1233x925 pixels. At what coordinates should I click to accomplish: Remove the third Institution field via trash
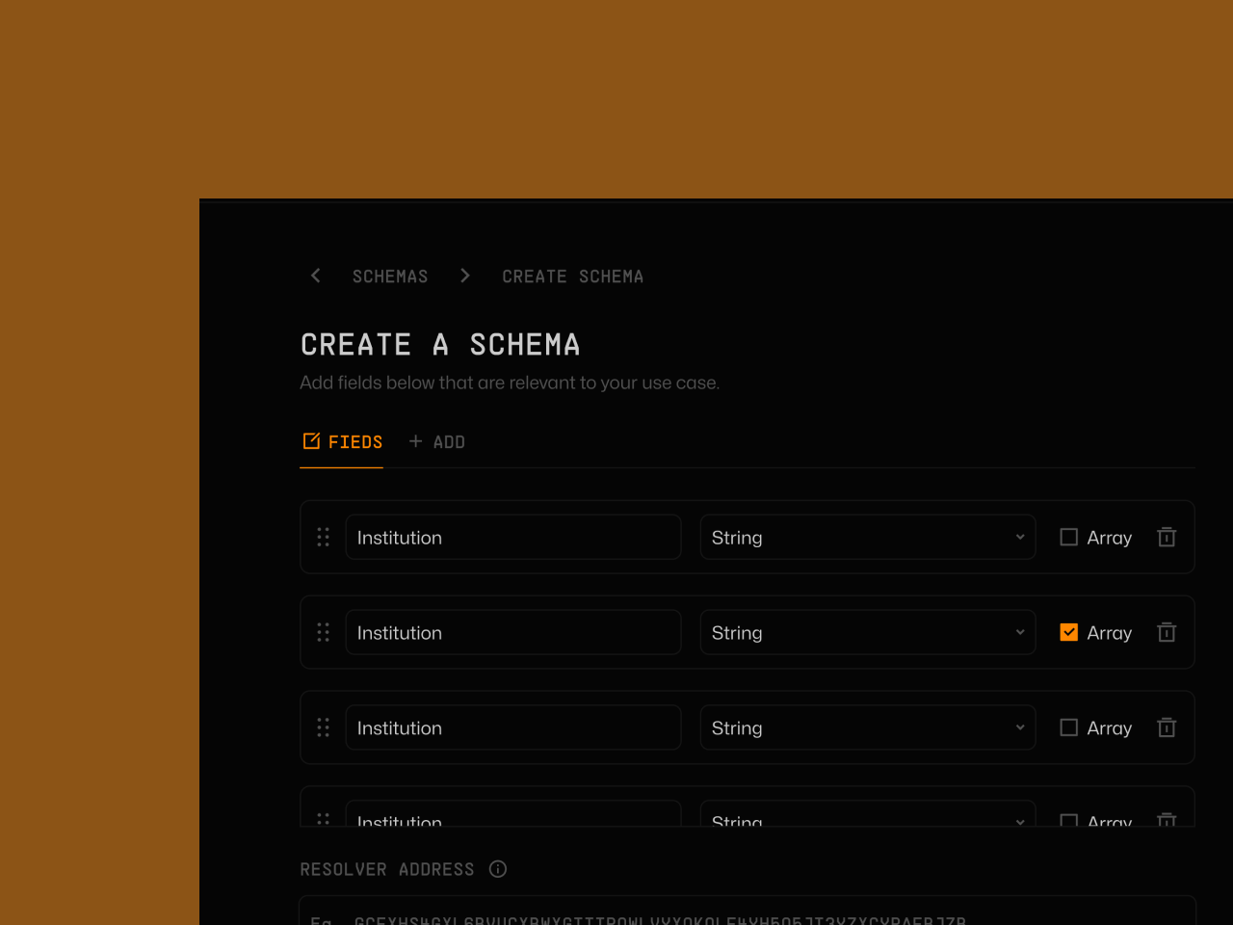click(x=1166, y=728)
